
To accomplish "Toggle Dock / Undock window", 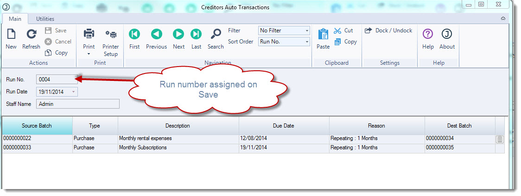I will coord(388,31).
